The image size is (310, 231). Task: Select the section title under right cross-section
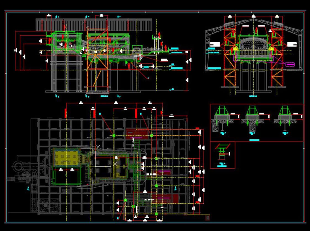coord(253,97)
